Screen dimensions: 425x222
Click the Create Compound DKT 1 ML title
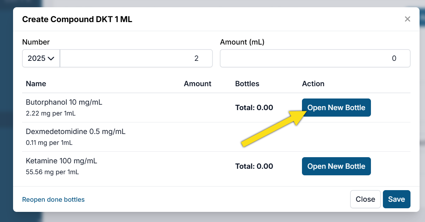(x=77, y=19)
